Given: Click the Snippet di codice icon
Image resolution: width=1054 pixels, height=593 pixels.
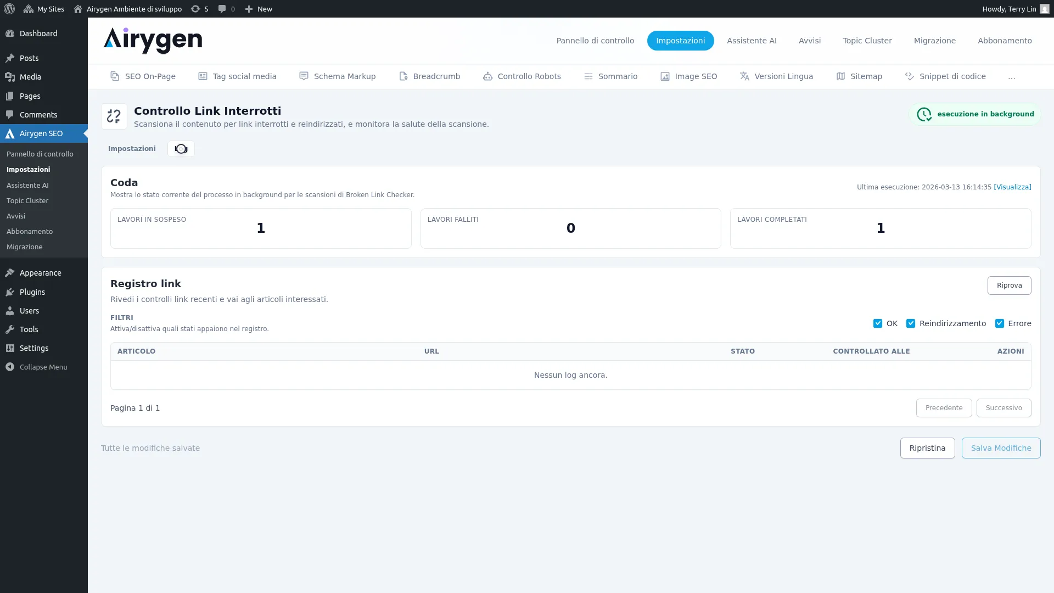Looking at the screenshot, I should [910, 76].
